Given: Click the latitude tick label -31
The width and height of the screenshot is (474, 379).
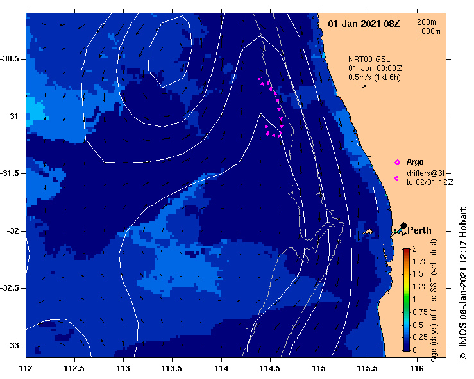Looking at the screenshot, I should coord(13,117).
